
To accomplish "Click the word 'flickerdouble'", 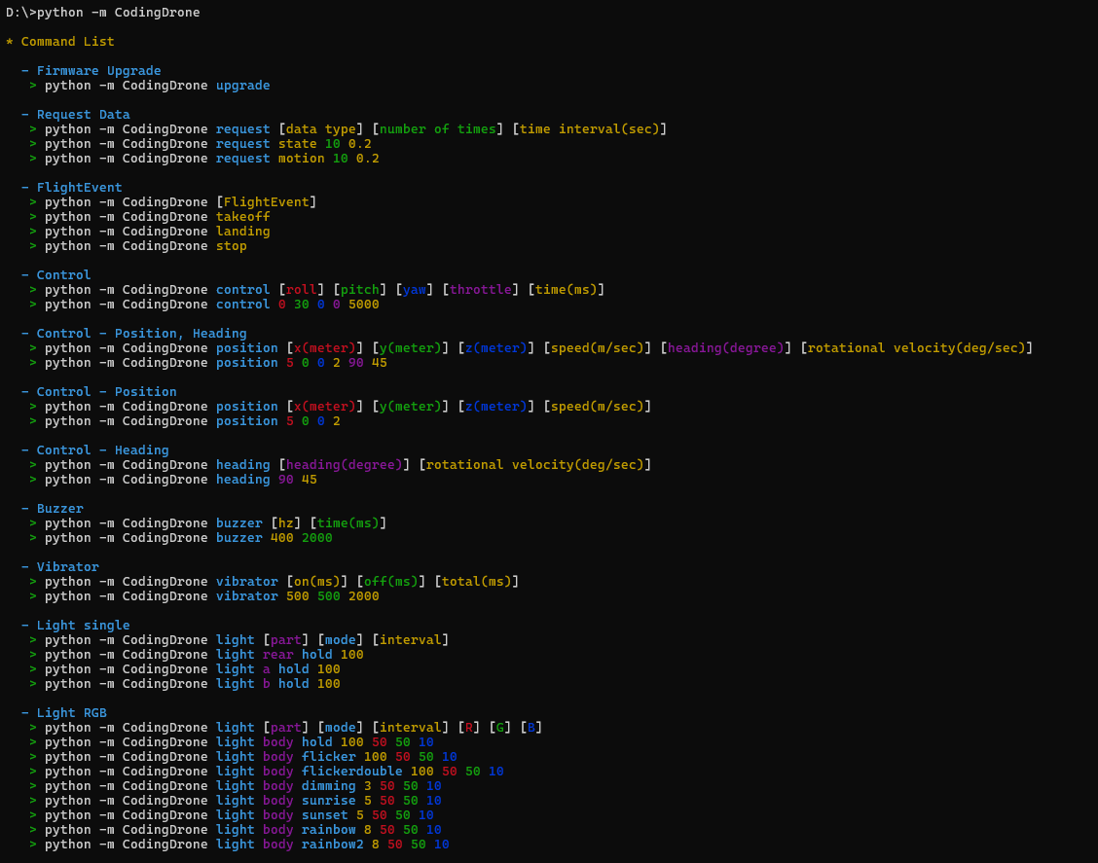I will 352,772.
